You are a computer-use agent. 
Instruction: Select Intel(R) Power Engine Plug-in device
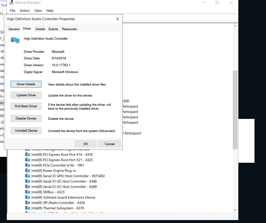pyautogui.click(x=54, y=171)
